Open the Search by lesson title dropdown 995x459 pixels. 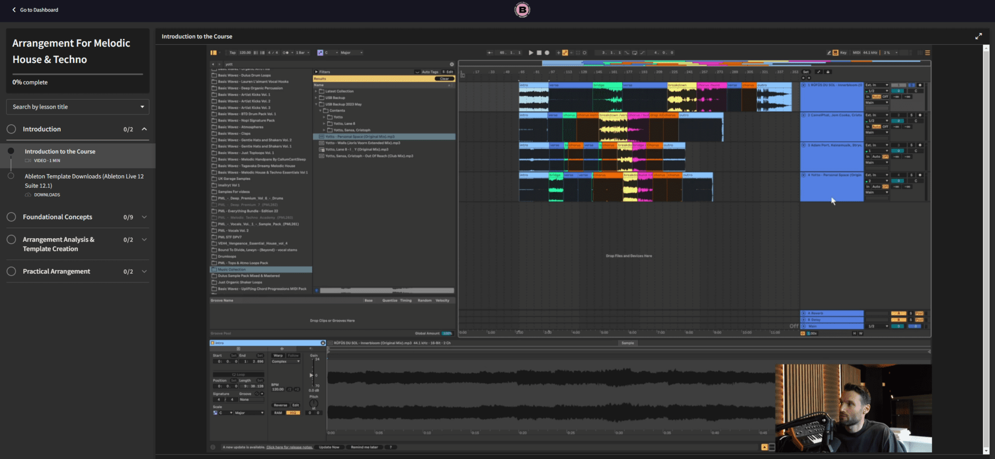78,107
